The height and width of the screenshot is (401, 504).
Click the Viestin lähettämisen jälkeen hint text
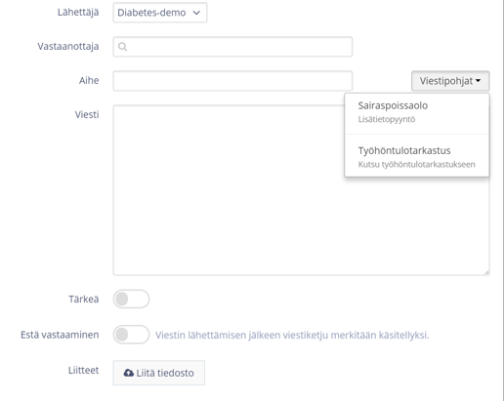292,335
